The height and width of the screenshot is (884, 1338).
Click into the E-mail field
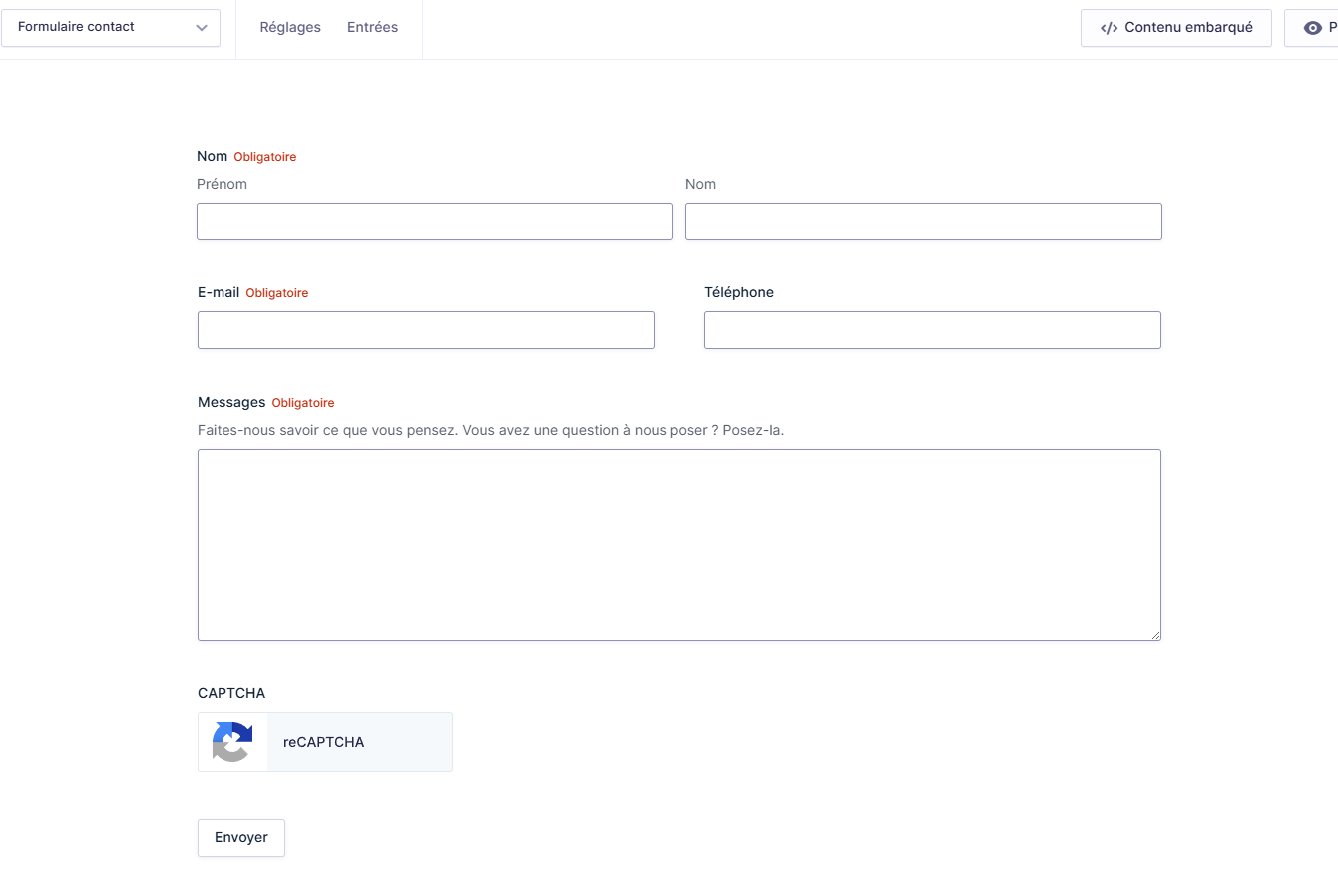pyautogui.click(x=426, y=330)
